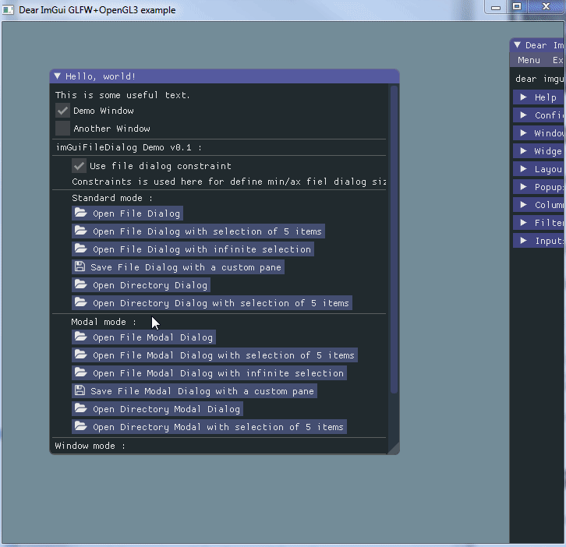This screenshot has height=547, width=566.
Task: Click application icon in OS title bar
Action: (x=8, y=10)
